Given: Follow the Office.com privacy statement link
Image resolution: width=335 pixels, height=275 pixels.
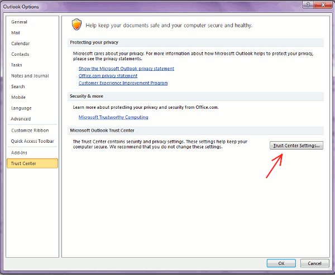Looking at the screenshot, I should tap(108, 76).
